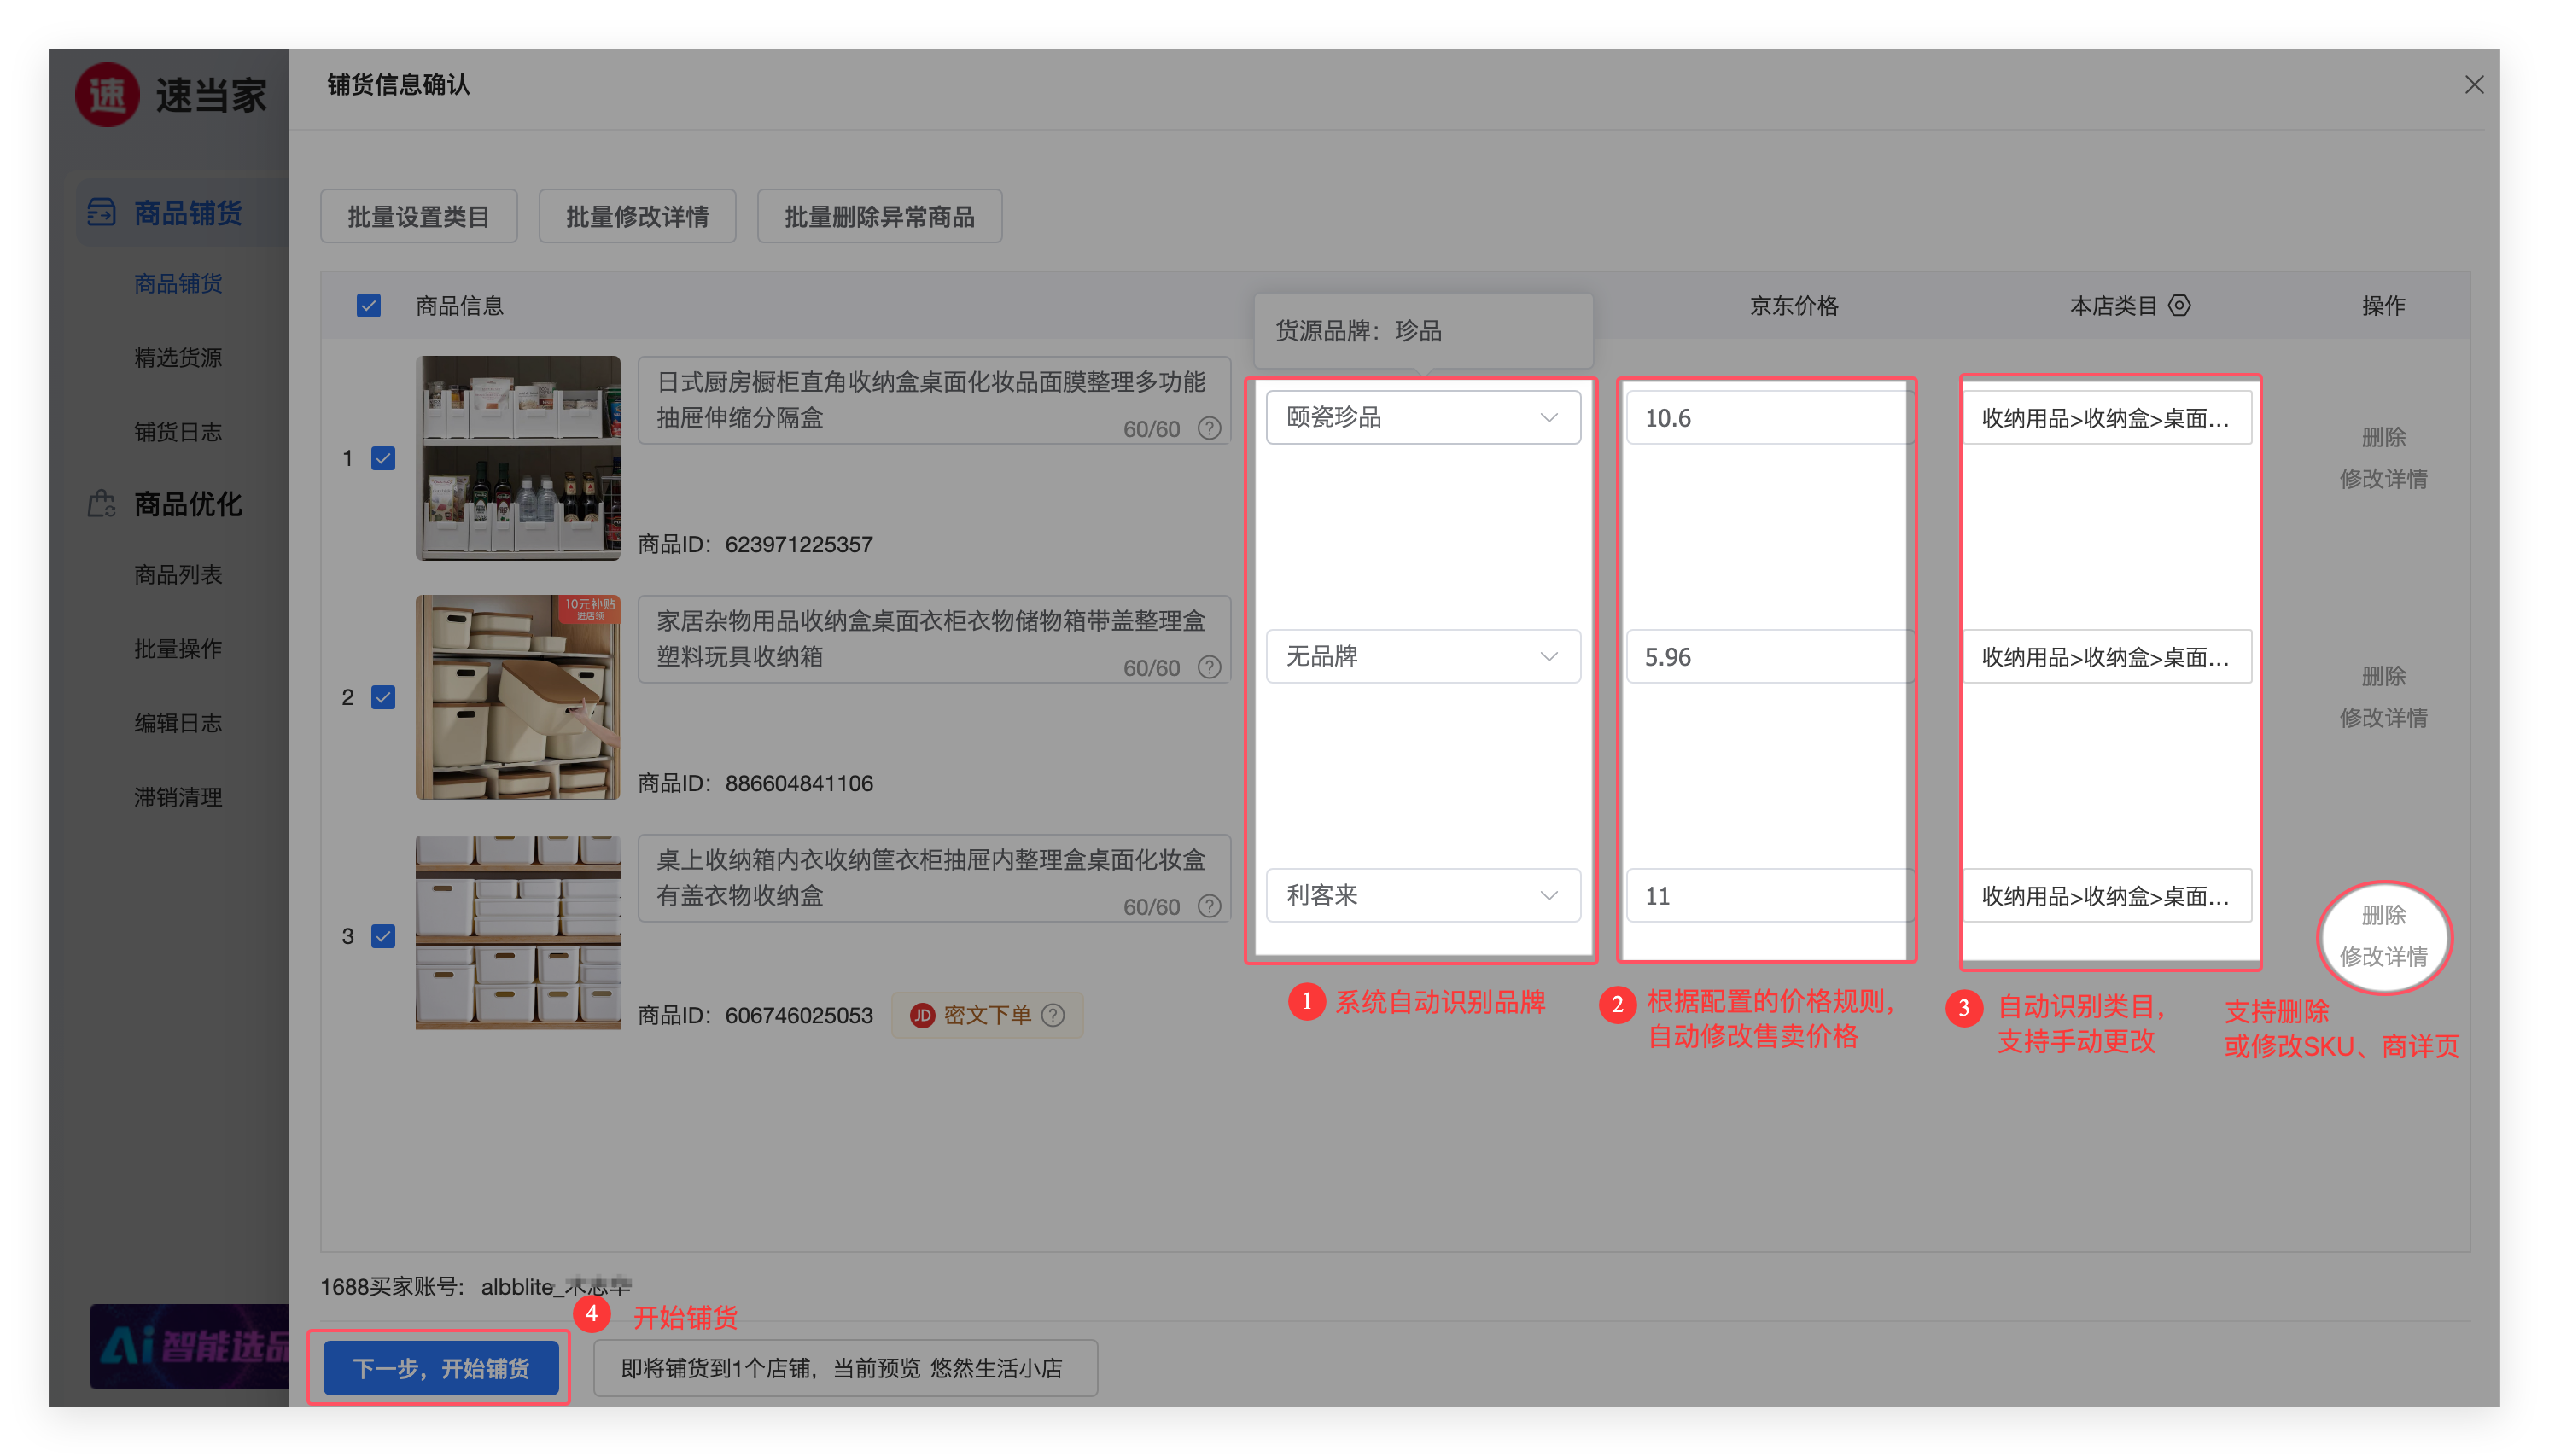Click the 商品优化 sidebar bag icon
Screen dimensions: 2549x1456
(102, 503)
